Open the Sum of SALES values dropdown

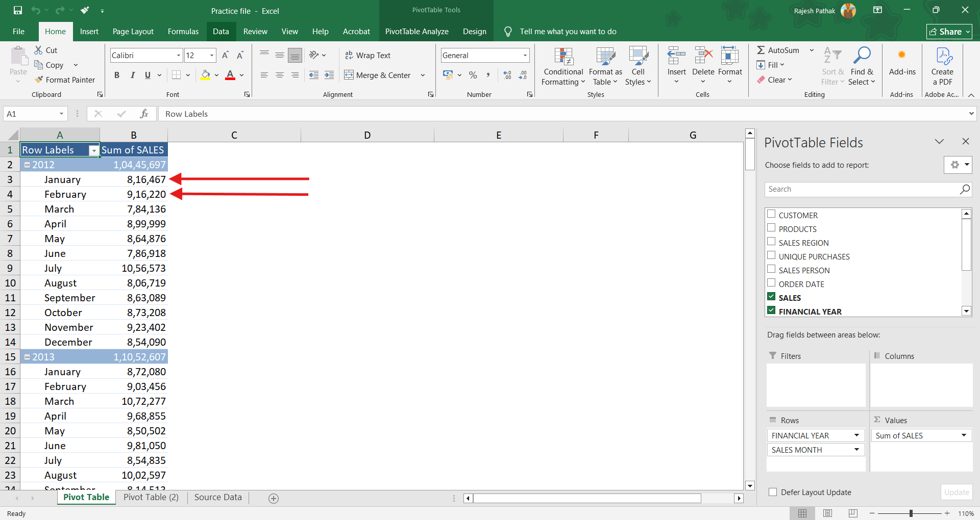click(x=964, y=435)
